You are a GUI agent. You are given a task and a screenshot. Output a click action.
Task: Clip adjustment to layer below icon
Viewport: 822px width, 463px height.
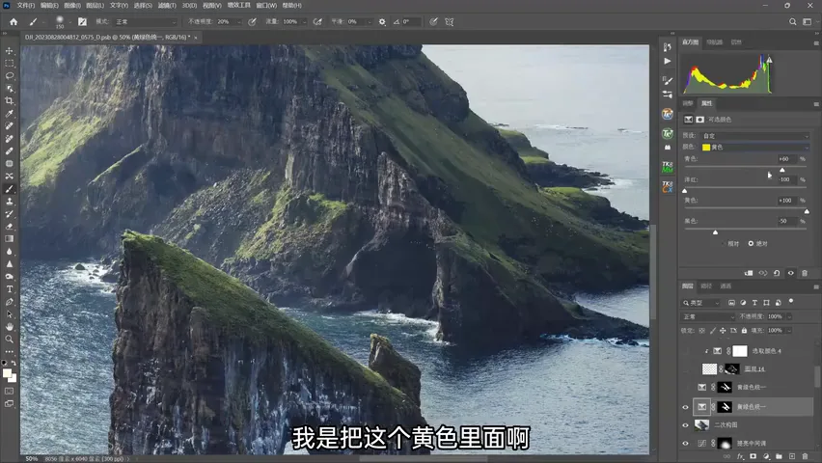coord(749,273)
